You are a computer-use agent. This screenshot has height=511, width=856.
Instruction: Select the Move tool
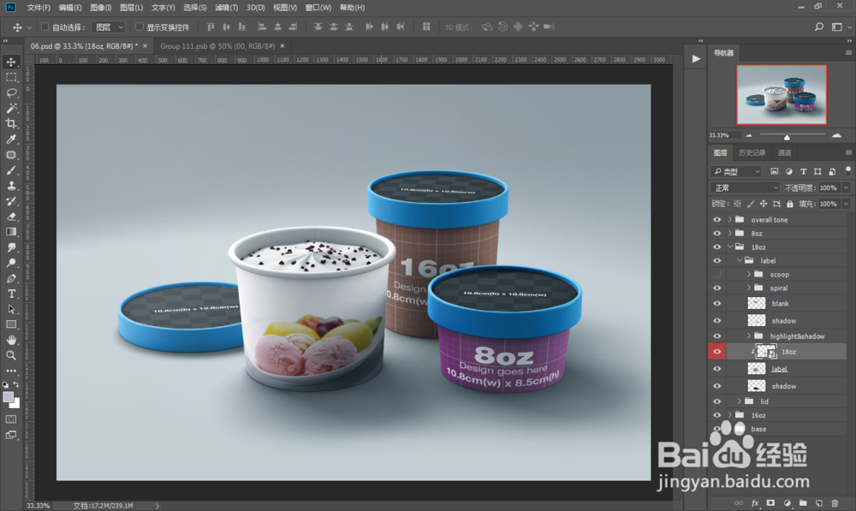pyautogui.click(x=11, y=62)
